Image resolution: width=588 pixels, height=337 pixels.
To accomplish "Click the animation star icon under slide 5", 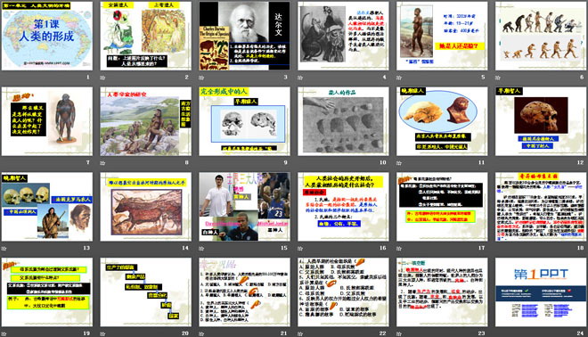I will 399,78.
